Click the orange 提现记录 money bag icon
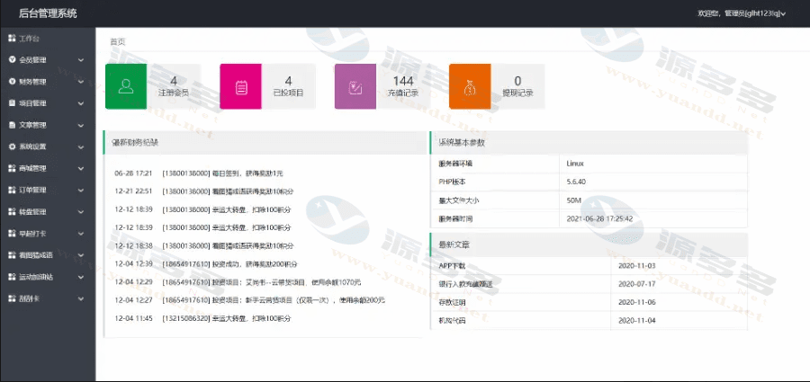810x382 pixels. (x=470, y=86)
